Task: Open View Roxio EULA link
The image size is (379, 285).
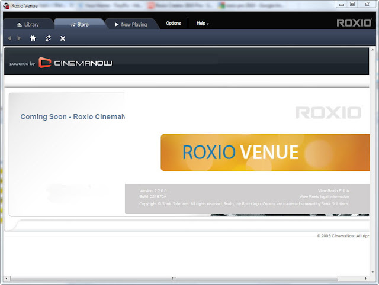Action: point(333,190)
